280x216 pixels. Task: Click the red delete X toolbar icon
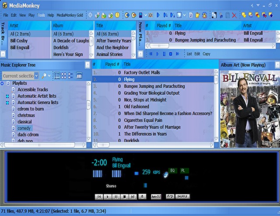point(234,15)
